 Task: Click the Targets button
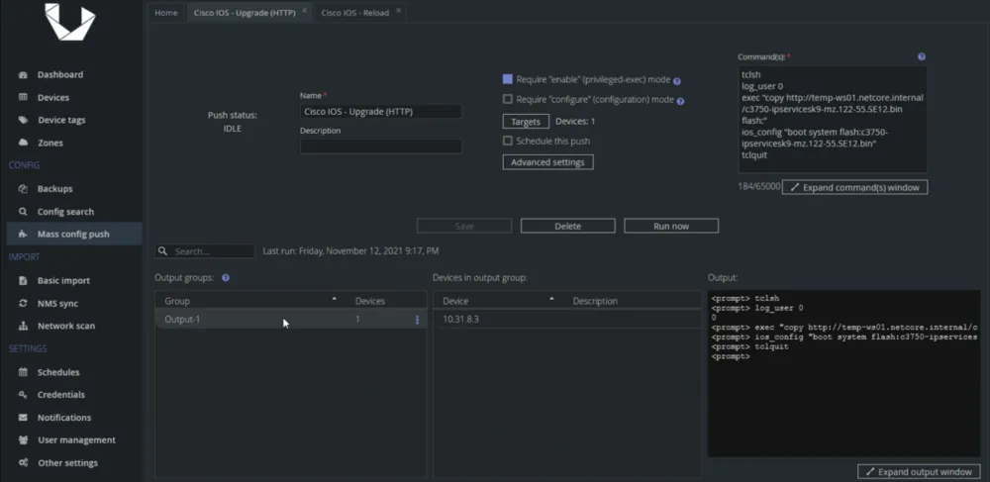point(526,122)
